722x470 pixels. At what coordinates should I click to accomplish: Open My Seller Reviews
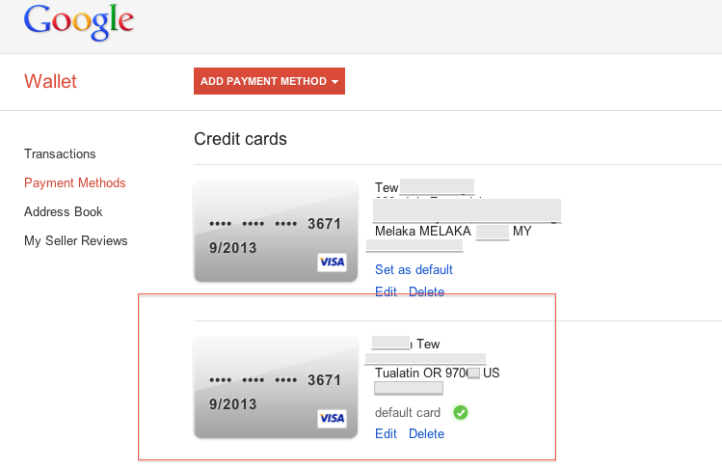point(75,240)
